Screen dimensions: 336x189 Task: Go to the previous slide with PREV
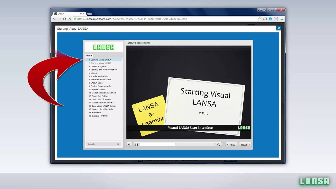click(x=232, y=145)
